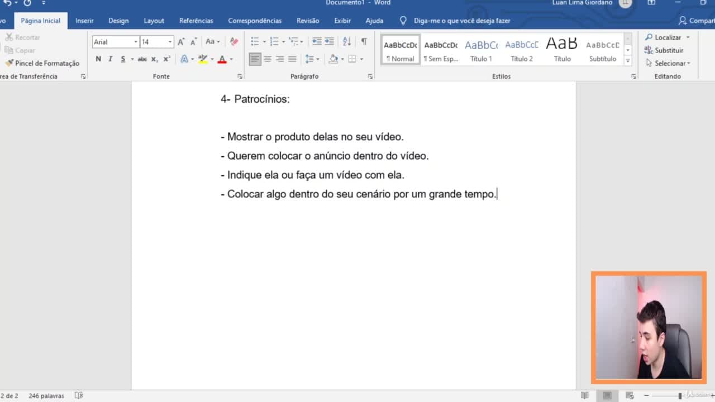Apply yellow text highlight color

pyautogui.click(x=203, y=59)
